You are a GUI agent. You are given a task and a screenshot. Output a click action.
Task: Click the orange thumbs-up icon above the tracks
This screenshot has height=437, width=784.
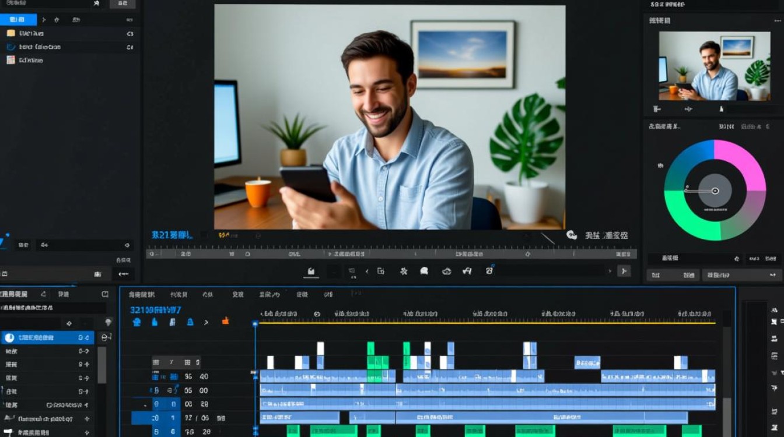225,321
